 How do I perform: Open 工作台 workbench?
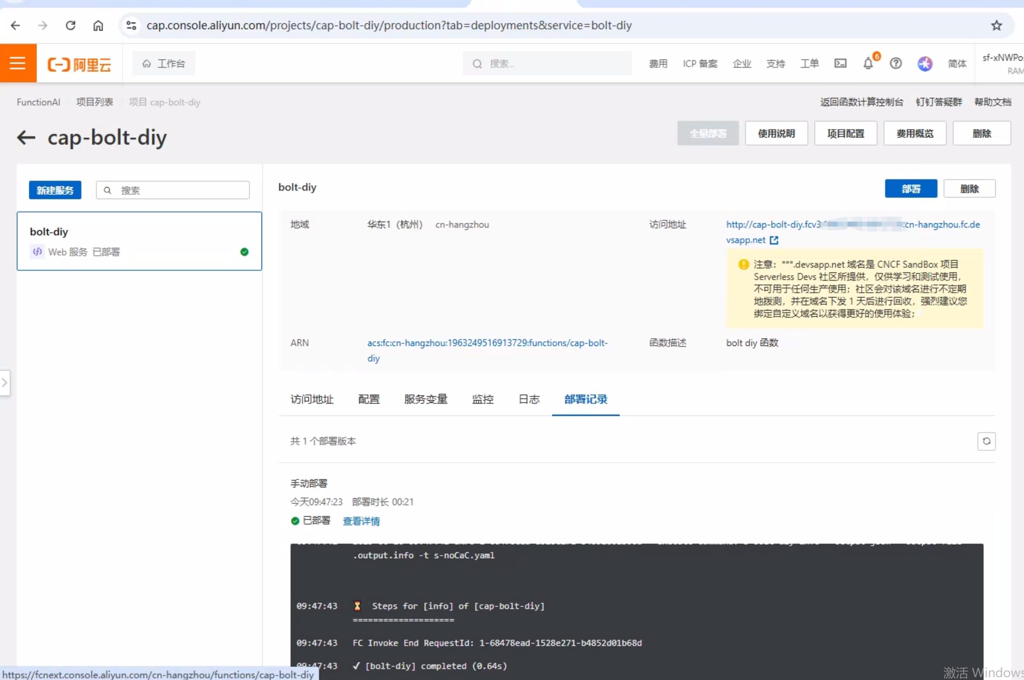click(163, 63)
